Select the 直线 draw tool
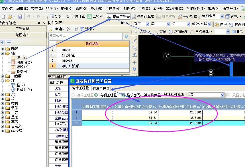This screenshot has width=245, height=167. coord(160,32)
